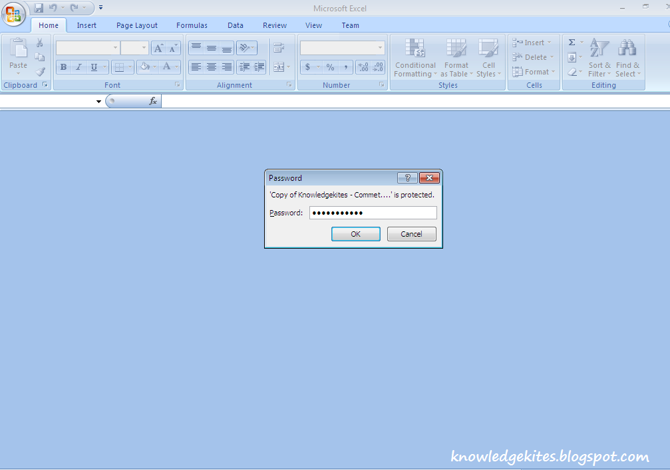Open Conditional Formatting menu

(415, 58)
